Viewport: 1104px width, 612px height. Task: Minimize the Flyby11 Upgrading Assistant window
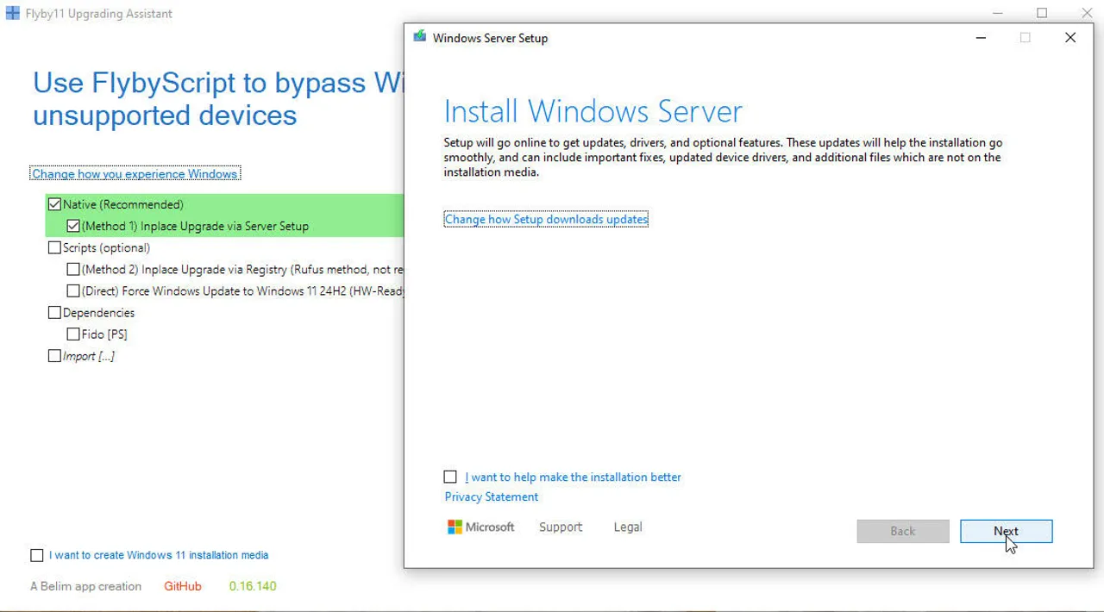coord(998,13)
